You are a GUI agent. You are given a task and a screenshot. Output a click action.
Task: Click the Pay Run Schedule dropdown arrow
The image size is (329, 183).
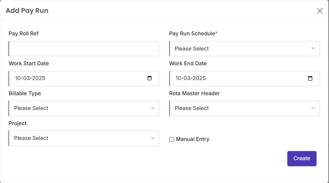click(313, 49)
